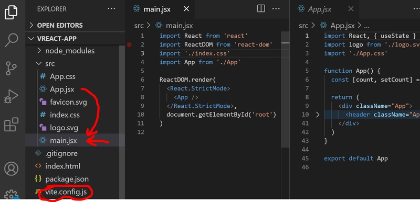Click src in main.jsx breadcrumb

tap(139, 26)
